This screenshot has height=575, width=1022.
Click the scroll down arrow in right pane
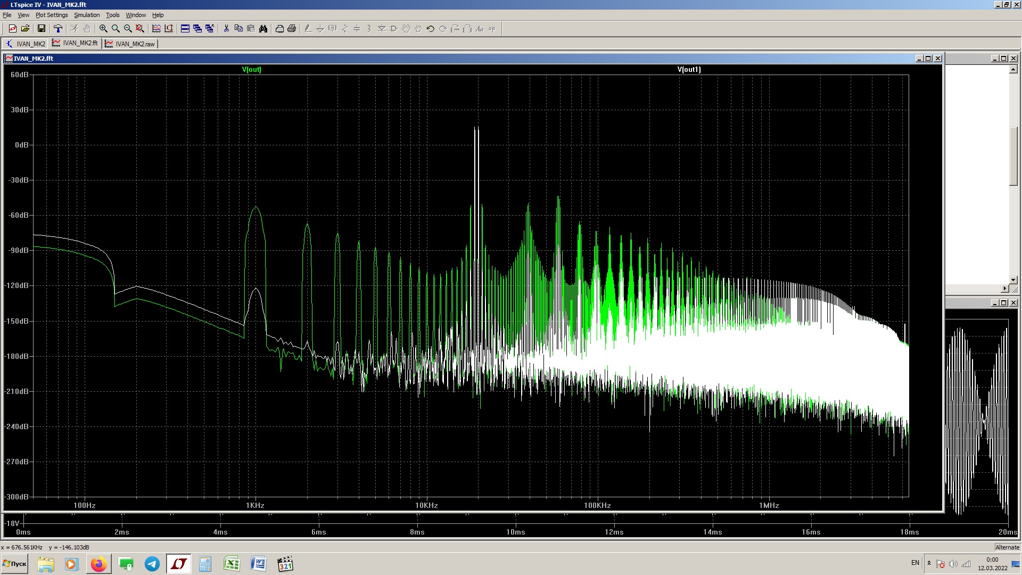[1013, 280]
